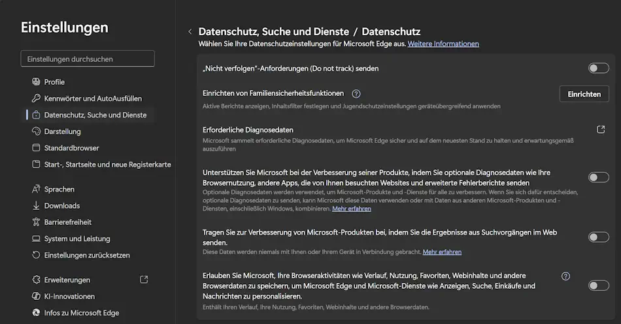Viewport: 621px width, 324px height.
Task: Toggle sending Suchvorgängen im Web results
Action: (x=598, y=237)
